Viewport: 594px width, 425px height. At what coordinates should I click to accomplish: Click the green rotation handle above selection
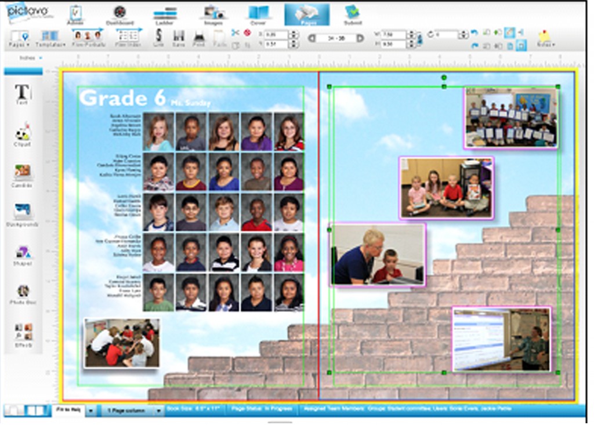[444, 78]
